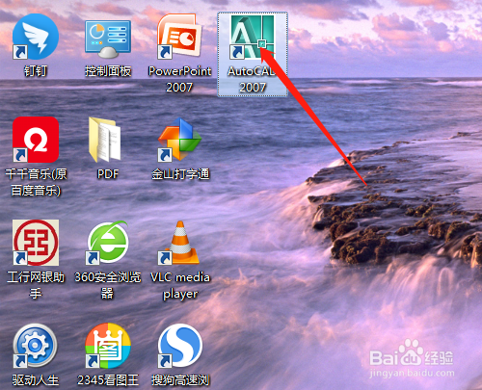This screenshot has height=390, width=482.
Task: Click the AutoCAD 2007 label text
Action: 253,79
